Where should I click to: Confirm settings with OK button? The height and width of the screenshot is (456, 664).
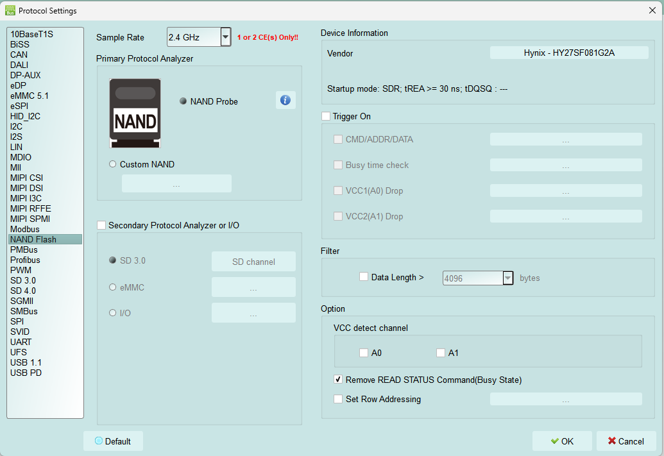[562, 441]
